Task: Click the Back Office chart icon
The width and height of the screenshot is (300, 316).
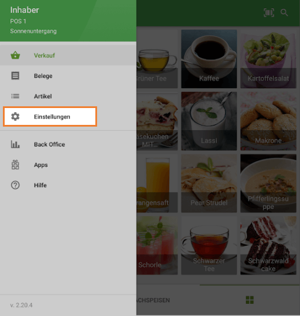Action: click(x=15, y=144)
